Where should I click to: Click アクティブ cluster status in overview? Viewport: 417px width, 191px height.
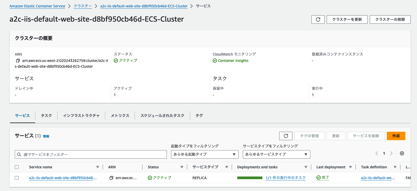tap(125, 61)
